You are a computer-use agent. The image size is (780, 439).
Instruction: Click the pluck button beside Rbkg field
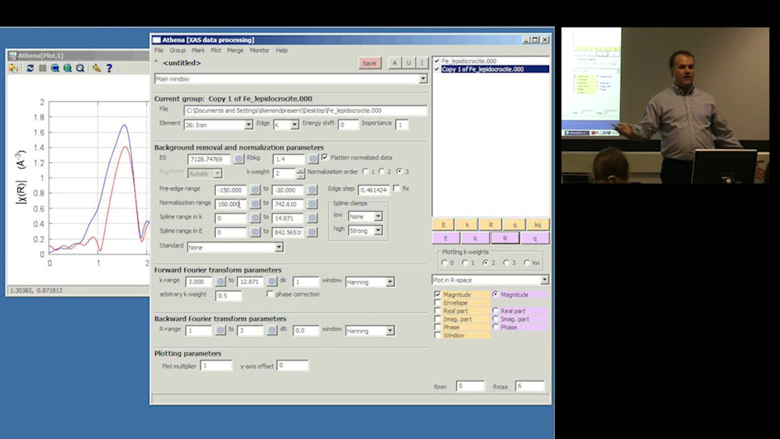(x=313, y=159)
